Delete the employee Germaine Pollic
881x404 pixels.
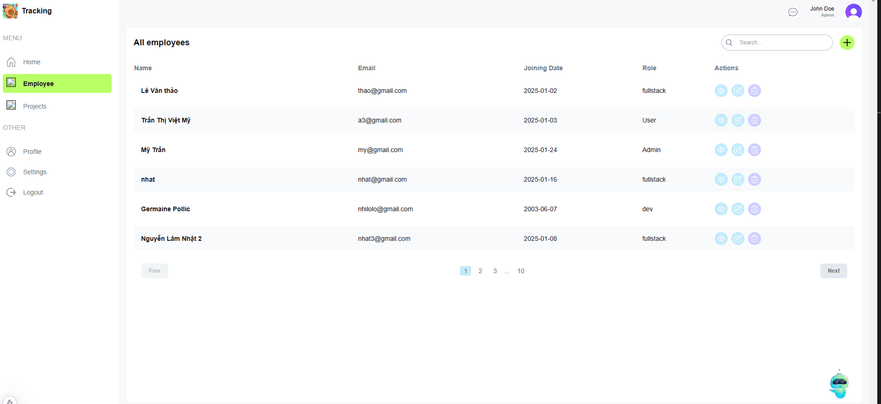[x=754, y=209]
